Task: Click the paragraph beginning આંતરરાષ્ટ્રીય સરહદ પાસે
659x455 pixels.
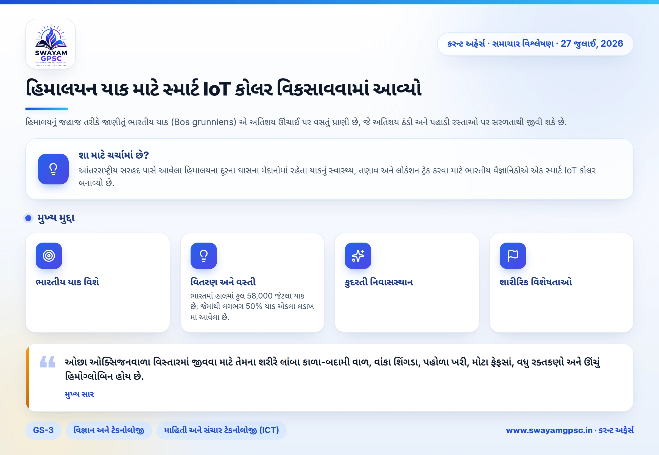Action: [337, 176]
